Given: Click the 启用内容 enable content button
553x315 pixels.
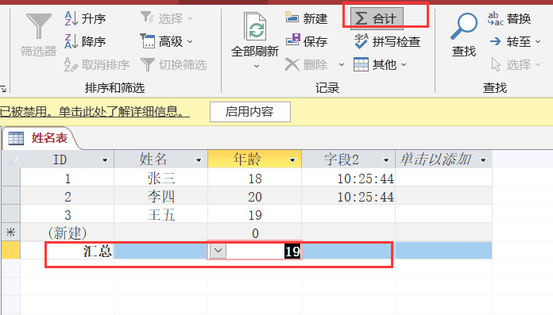Looking at the screenshot, I should pyautogui.click(x=250, y=112).
